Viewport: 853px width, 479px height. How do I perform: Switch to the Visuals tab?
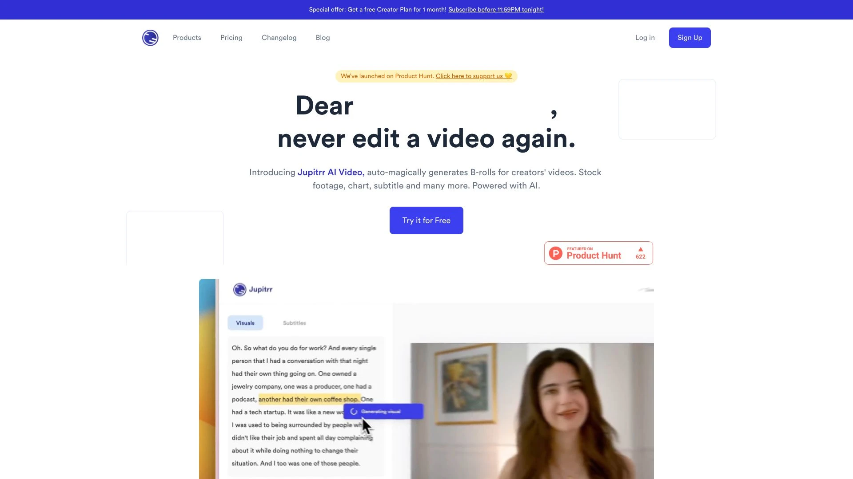point(246,322)
